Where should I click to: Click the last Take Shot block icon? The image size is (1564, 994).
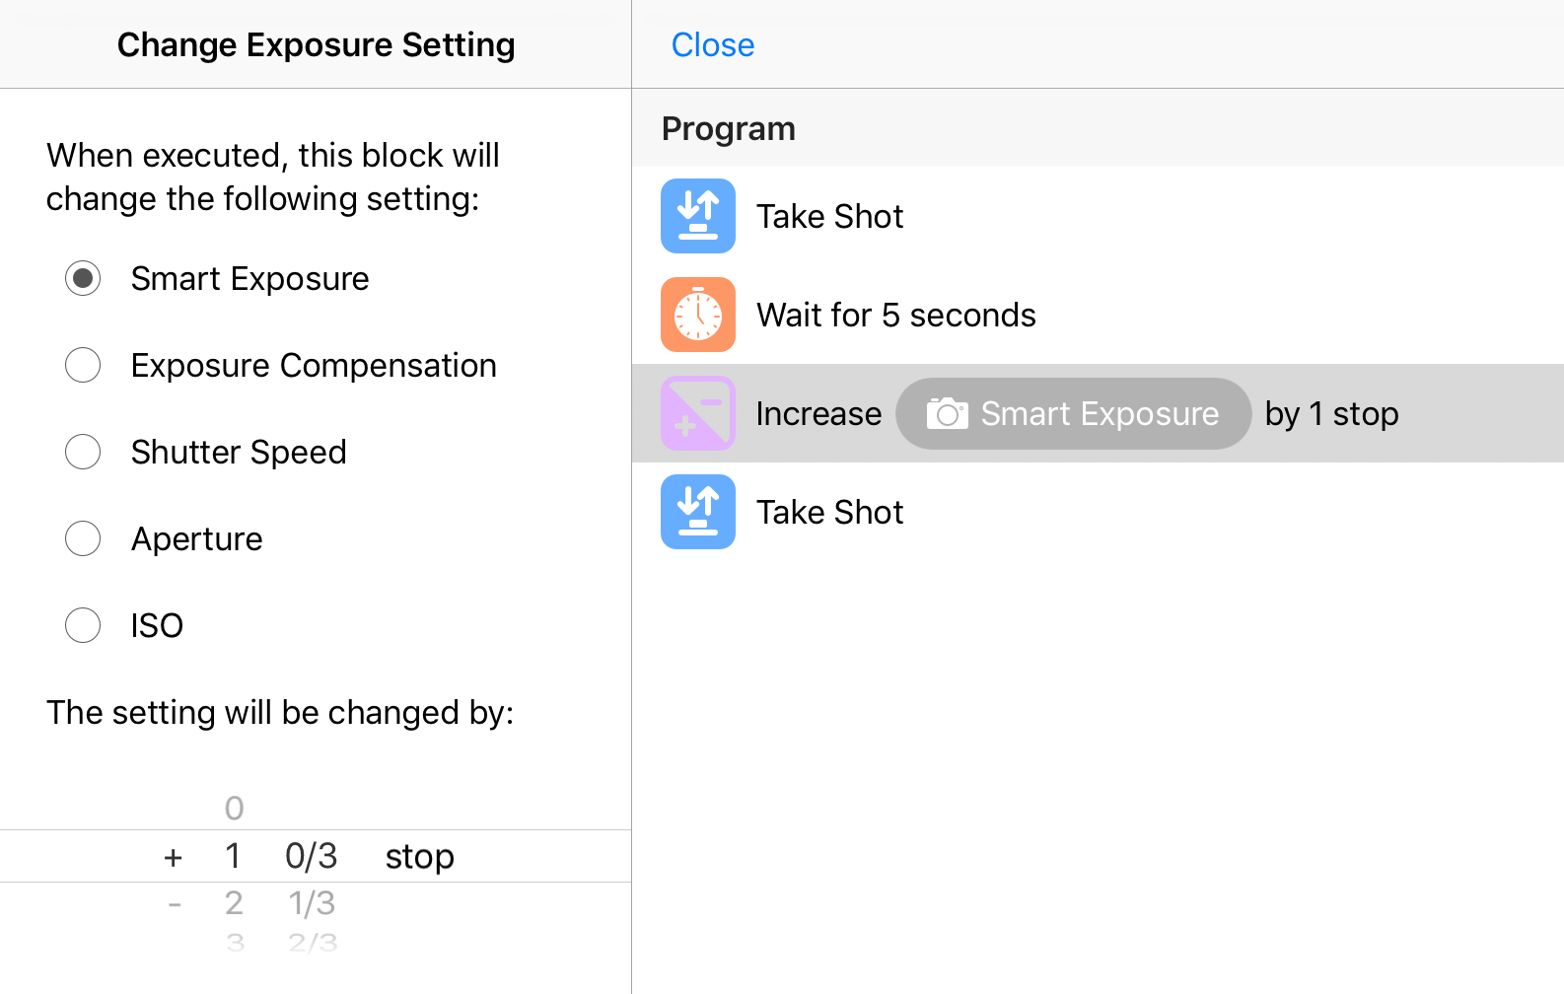(x=698, y=512)
